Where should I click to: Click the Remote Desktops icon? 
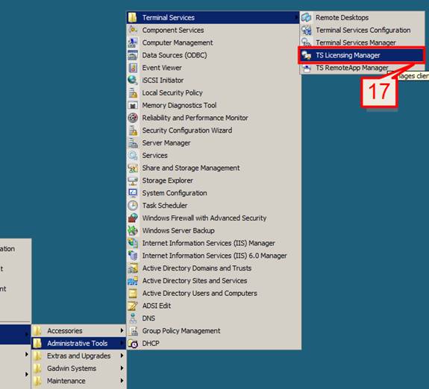pos(307,17)
